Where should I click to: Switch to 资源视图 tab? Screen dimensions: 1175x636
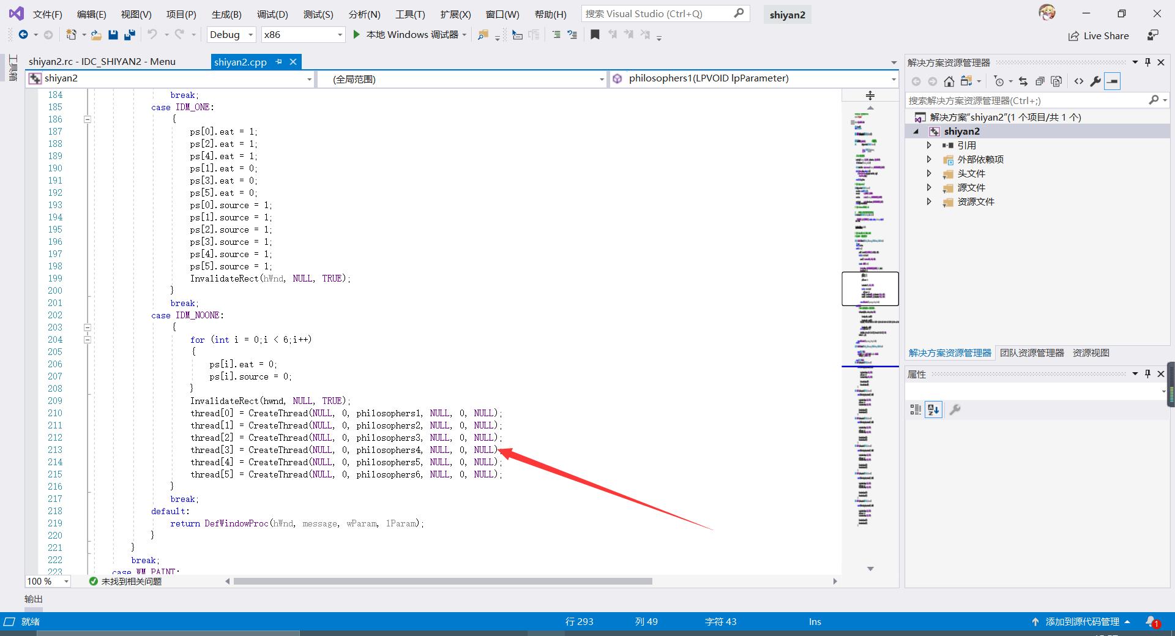click(1091, 353)
